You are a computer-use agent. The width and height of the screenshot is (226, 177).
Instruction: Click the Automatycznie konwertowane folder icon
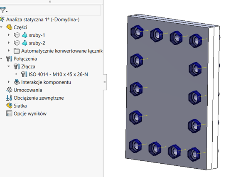tap(17, 51)
